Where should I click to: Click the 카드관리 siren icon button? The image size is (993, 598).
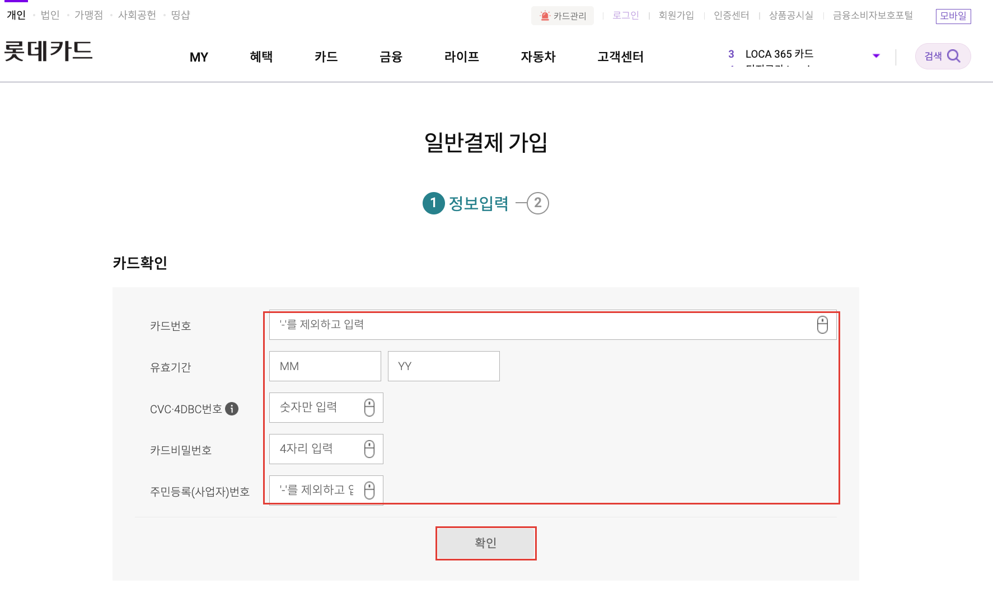[x=563, y=16]
